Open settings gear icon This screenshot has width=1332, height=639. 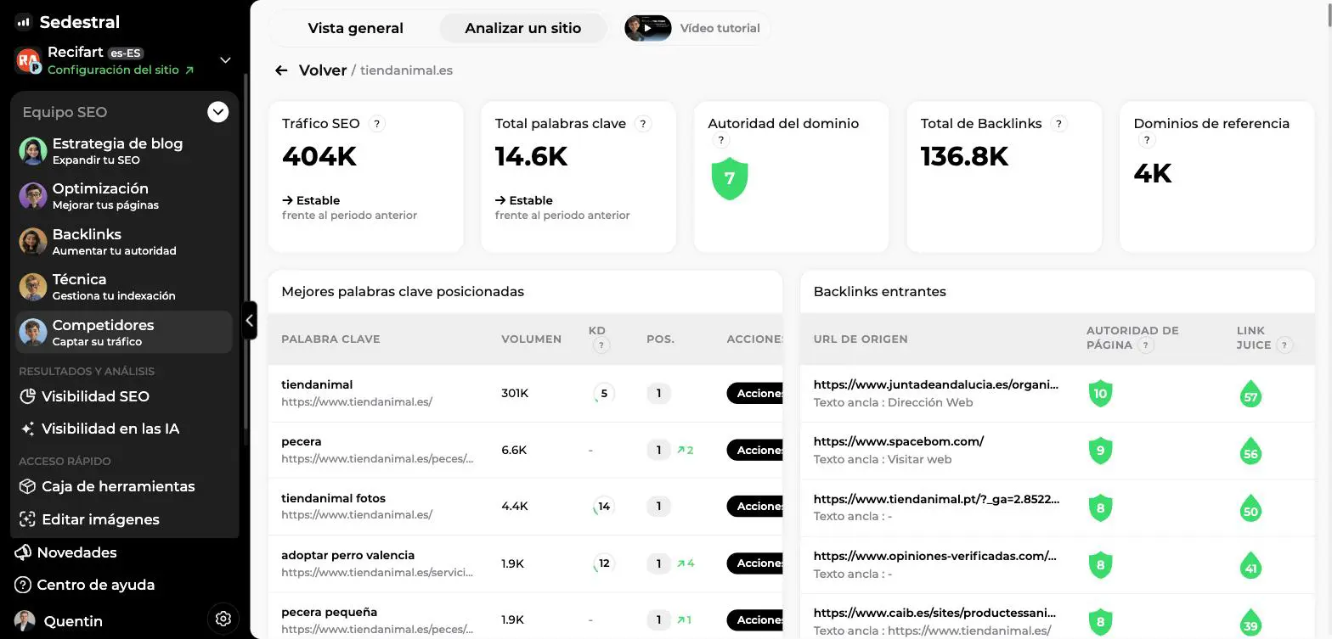click(x=223, y=619)
